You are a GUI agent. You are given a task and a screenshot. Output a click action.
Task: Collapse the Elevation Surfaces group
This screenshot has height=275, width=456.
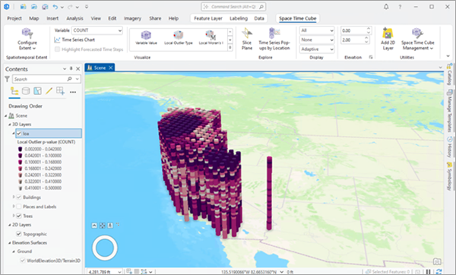10,243
